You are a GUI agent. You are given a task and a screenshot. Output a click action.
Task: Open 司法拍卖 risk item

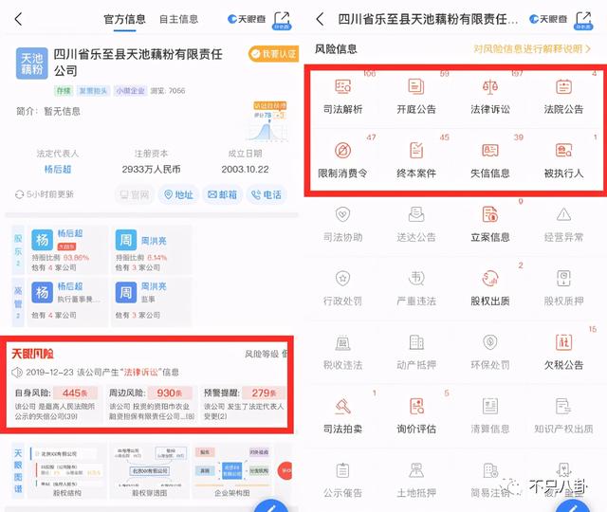point(343,416)
